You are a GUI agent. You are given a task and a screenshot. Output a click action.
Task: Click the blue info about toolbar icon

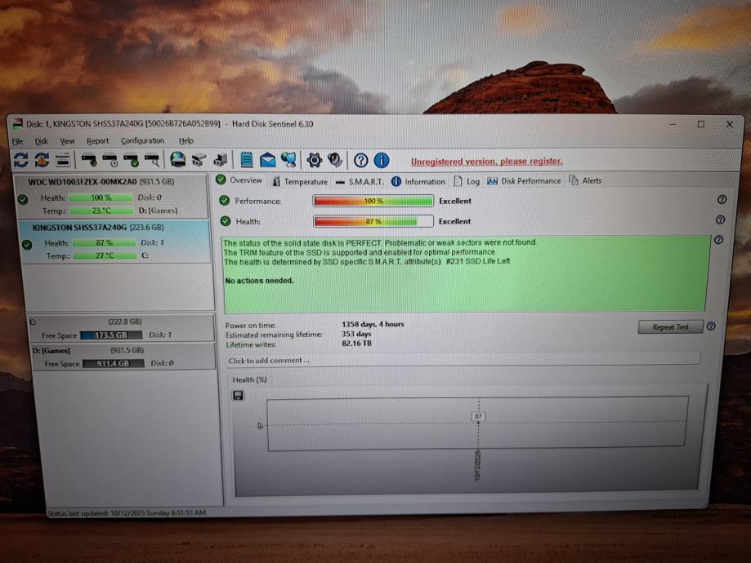pos(382,160)
